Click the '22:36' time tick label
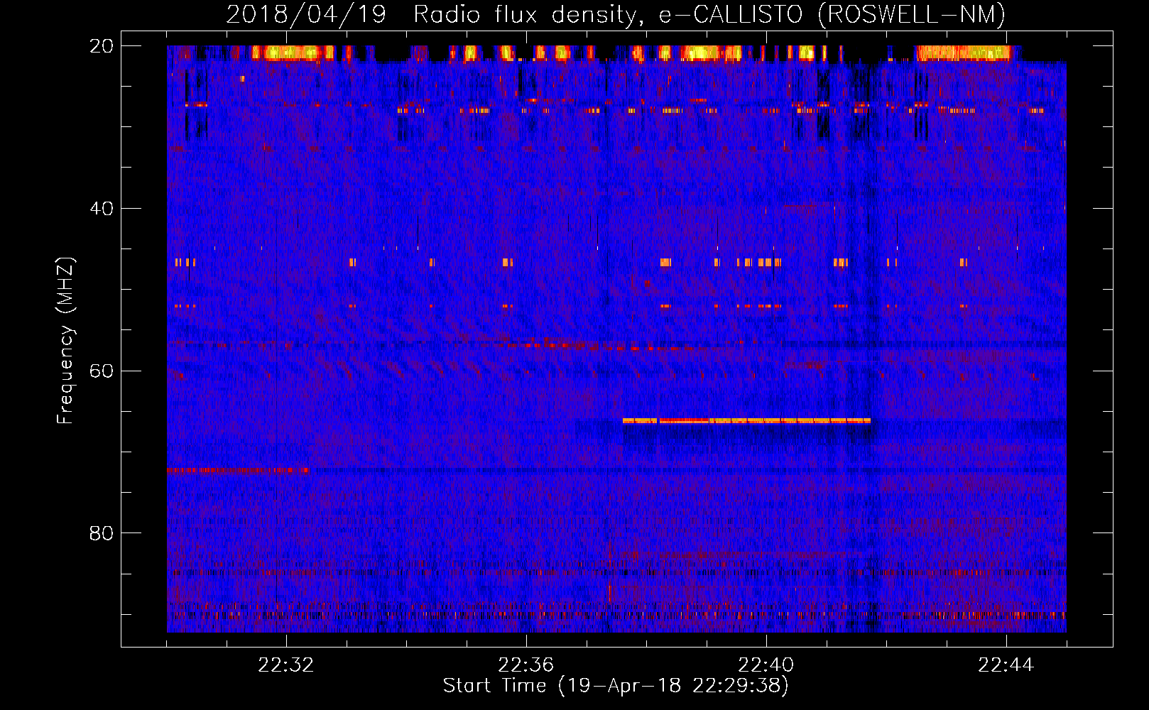This screenshot has height=710, width=1149. (x=526, y=665)
